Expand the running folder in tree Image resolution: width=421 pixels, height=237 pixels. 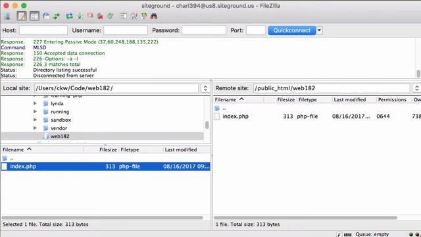(35, 111)
